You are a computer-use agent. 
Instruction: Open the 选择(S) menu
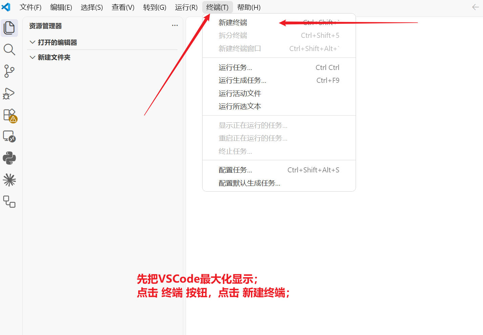coord(92,7)
